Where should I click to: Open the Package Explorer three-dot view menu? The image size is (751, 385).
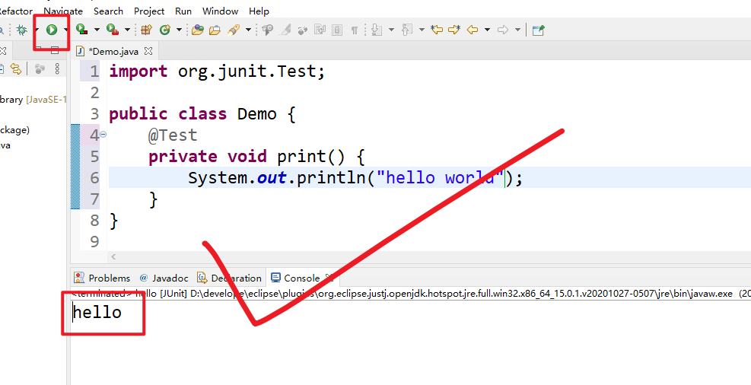tap(57, 69)
